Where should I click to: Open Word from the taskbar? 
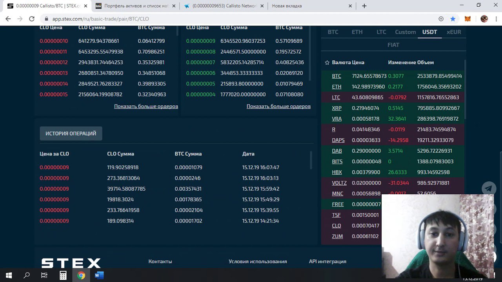click(99, 275)
